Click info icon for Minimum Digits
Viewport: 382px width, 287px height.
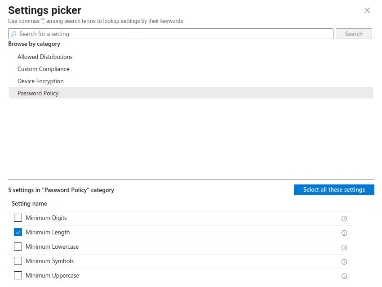344,219
